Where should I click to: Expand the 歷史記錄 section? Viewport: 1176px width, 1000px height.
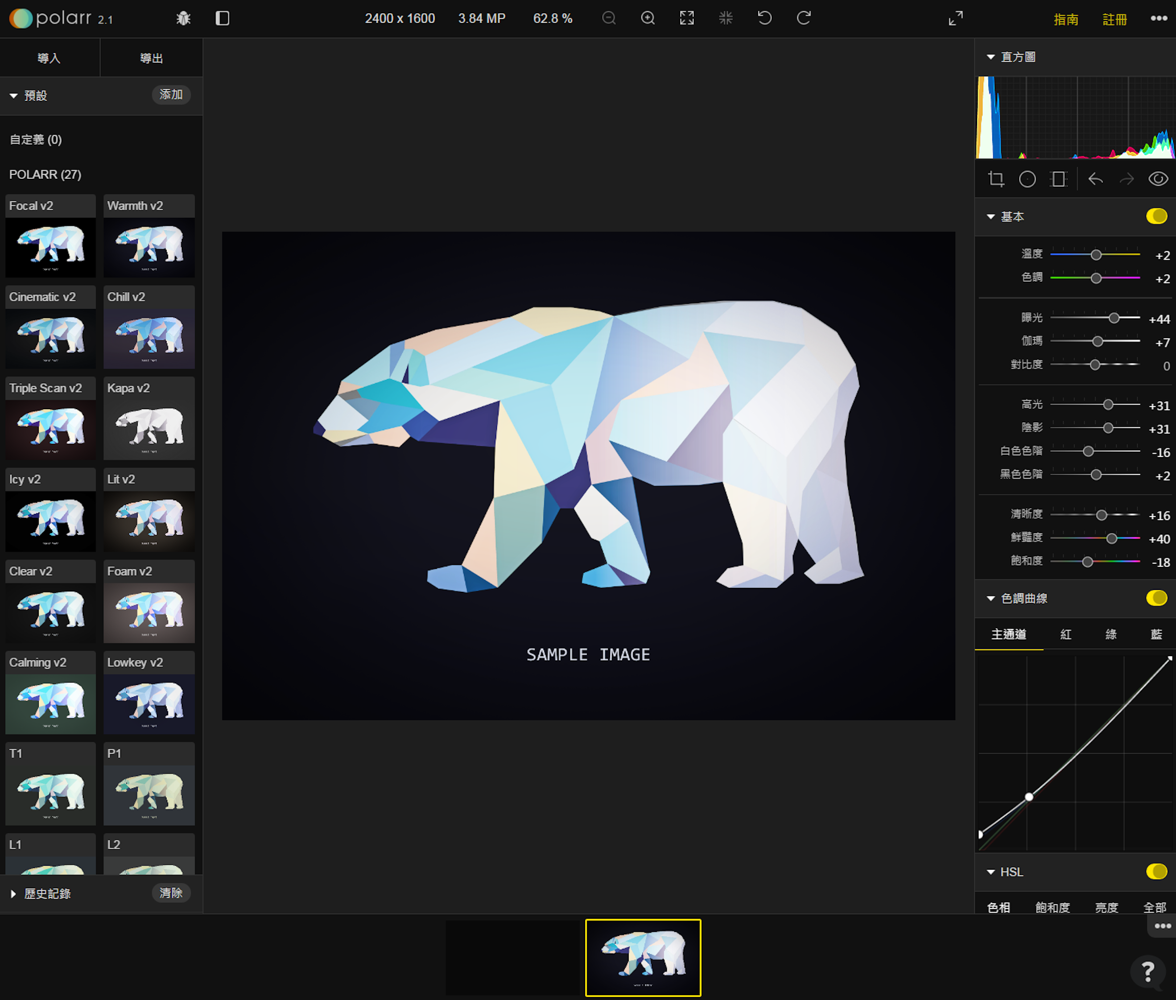click(x=13, y=893)
